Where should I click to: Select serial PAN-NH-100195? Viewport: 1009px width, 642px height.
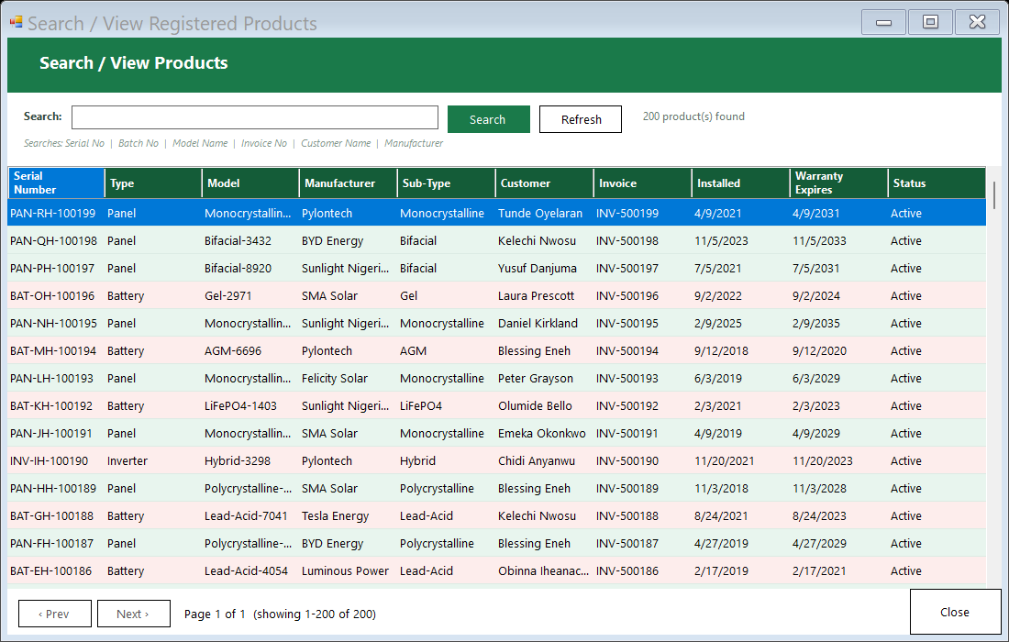[53, 323]
